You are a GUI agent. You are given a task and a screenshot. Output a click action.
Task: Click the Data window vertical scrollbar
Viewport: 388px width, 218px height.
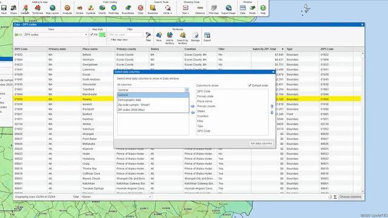tap(363, 122)
